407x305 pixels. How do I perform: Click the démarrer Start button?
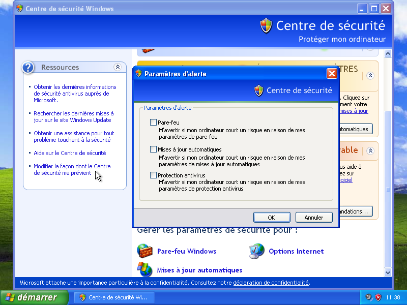[x=35, y=297]
